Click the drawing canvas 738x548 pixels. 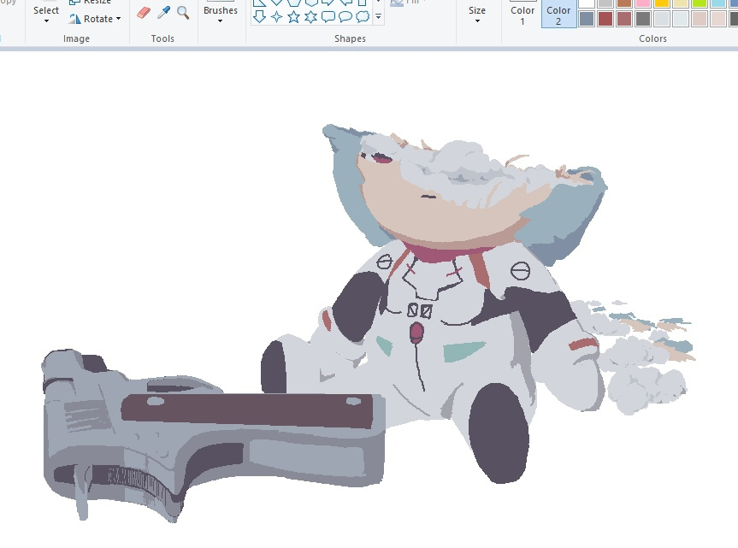[x=369, y=299]
